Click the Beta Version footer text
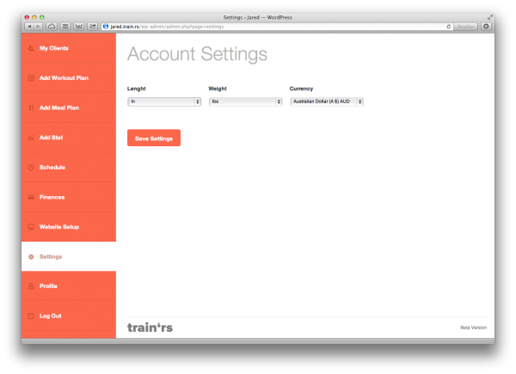This screenshot has width=516, height=374. coord(473,328)
